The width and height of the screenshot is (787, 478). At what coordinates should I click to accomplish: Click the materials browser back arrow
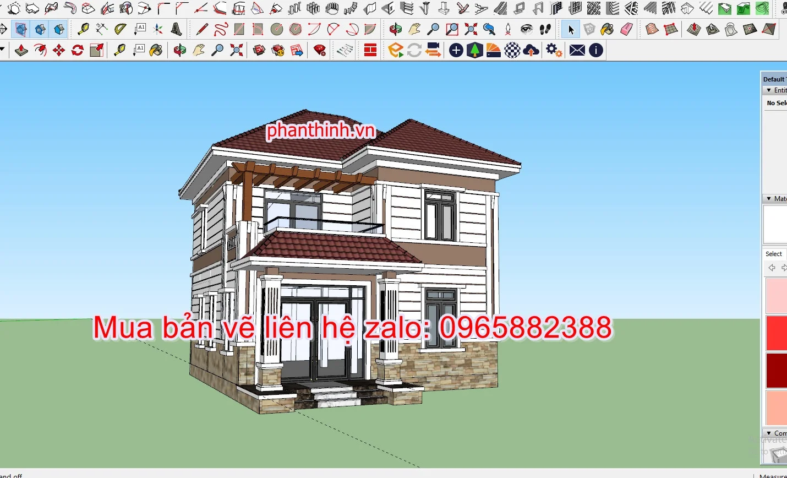pyautogui.click(x=772, y=268)
